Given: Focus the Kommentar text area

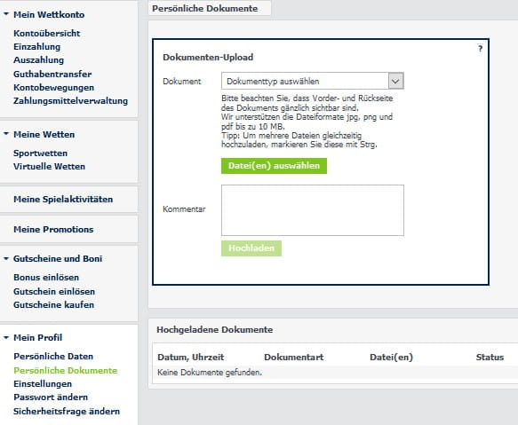Looking at the screenshot, I should 313,210.
